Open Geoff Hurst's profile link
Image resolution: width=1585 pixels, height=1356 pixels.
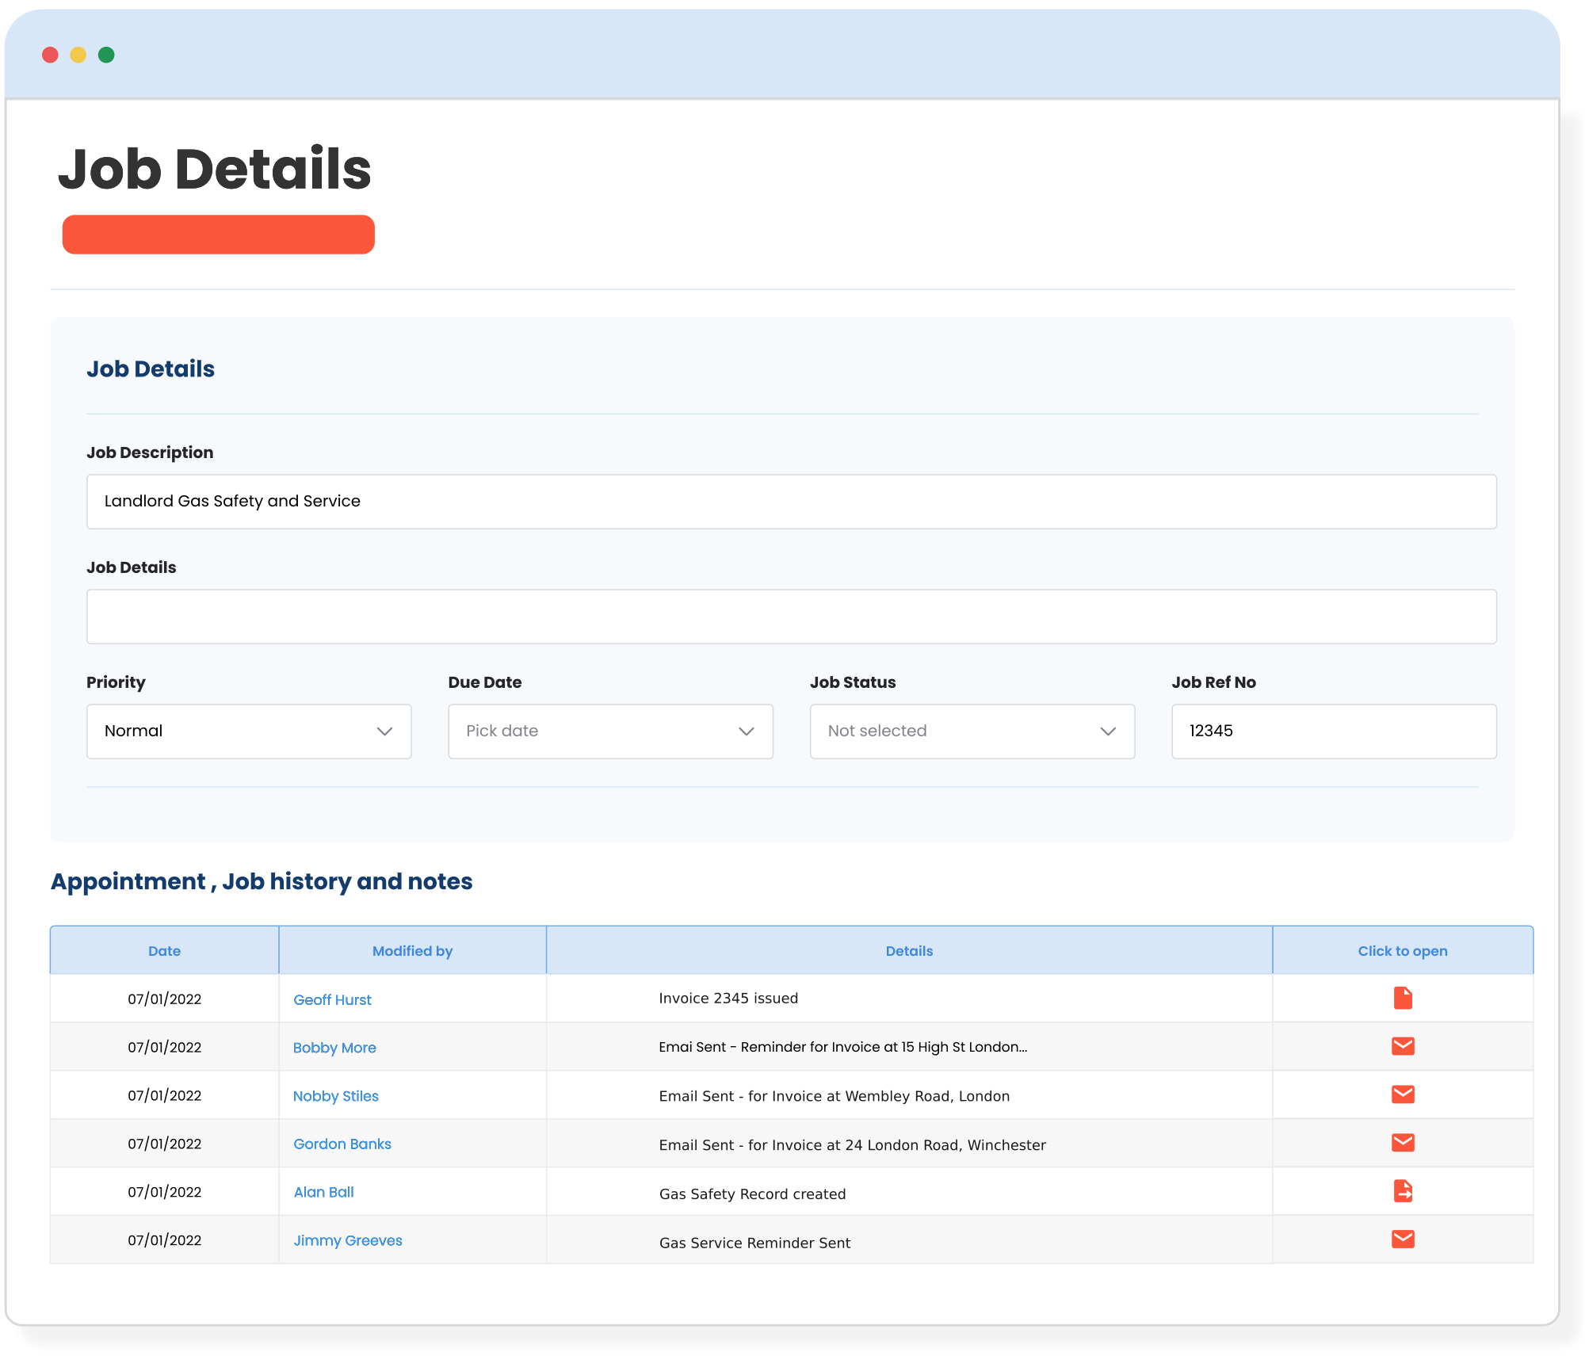coord(332,999)
